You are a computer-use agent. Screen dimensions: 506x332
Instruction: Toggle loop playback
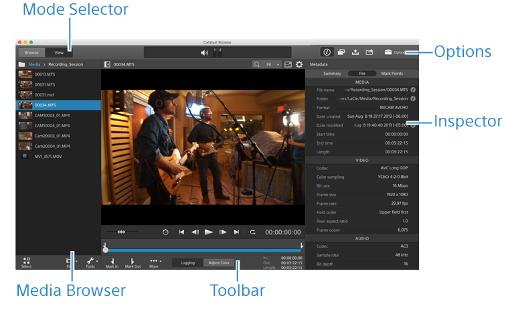click(253, 232)
